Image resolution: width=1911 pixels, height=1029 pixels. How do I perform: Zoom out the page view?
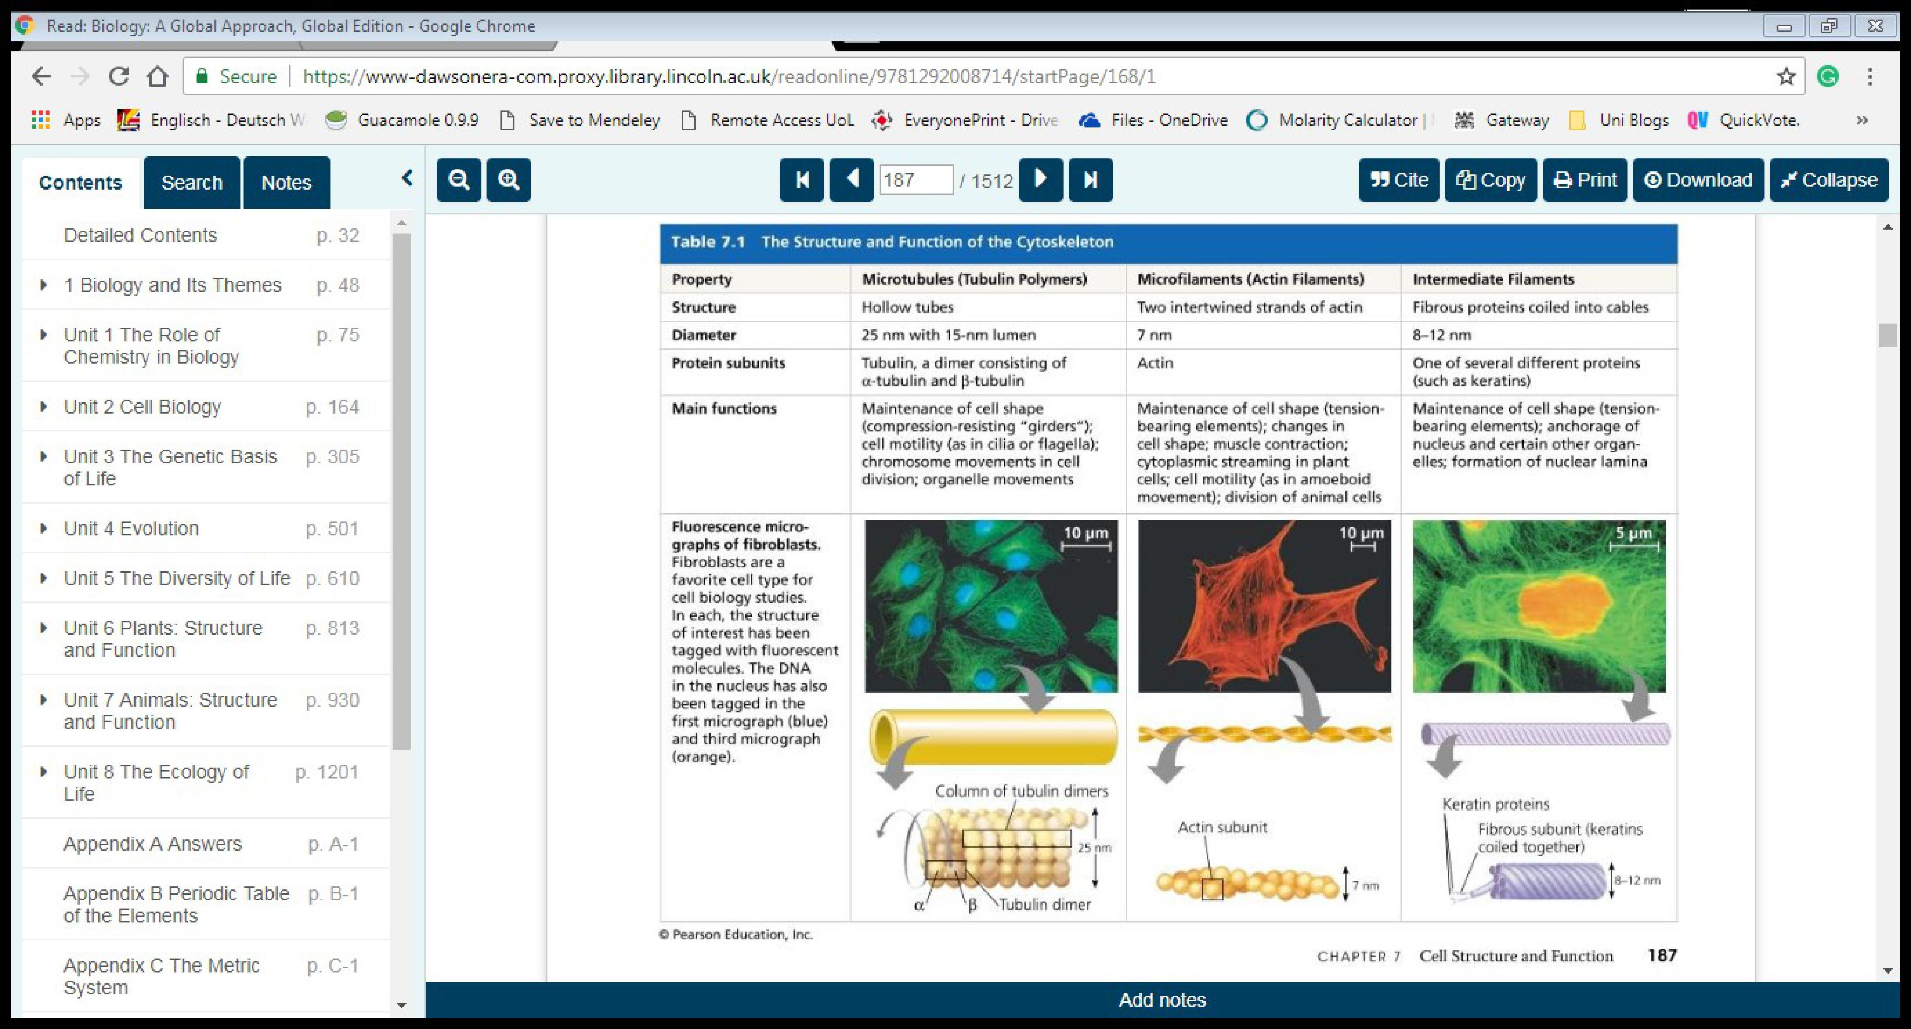[458, 180]
